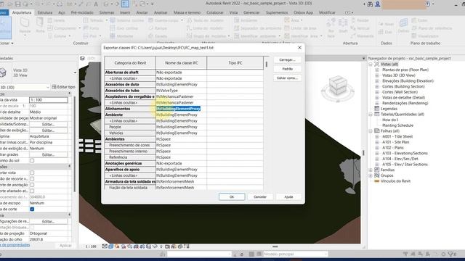Switch to the Gerenciar ribbon tab
The height and width of the screenshot is (261, 465).
[251, 13]
